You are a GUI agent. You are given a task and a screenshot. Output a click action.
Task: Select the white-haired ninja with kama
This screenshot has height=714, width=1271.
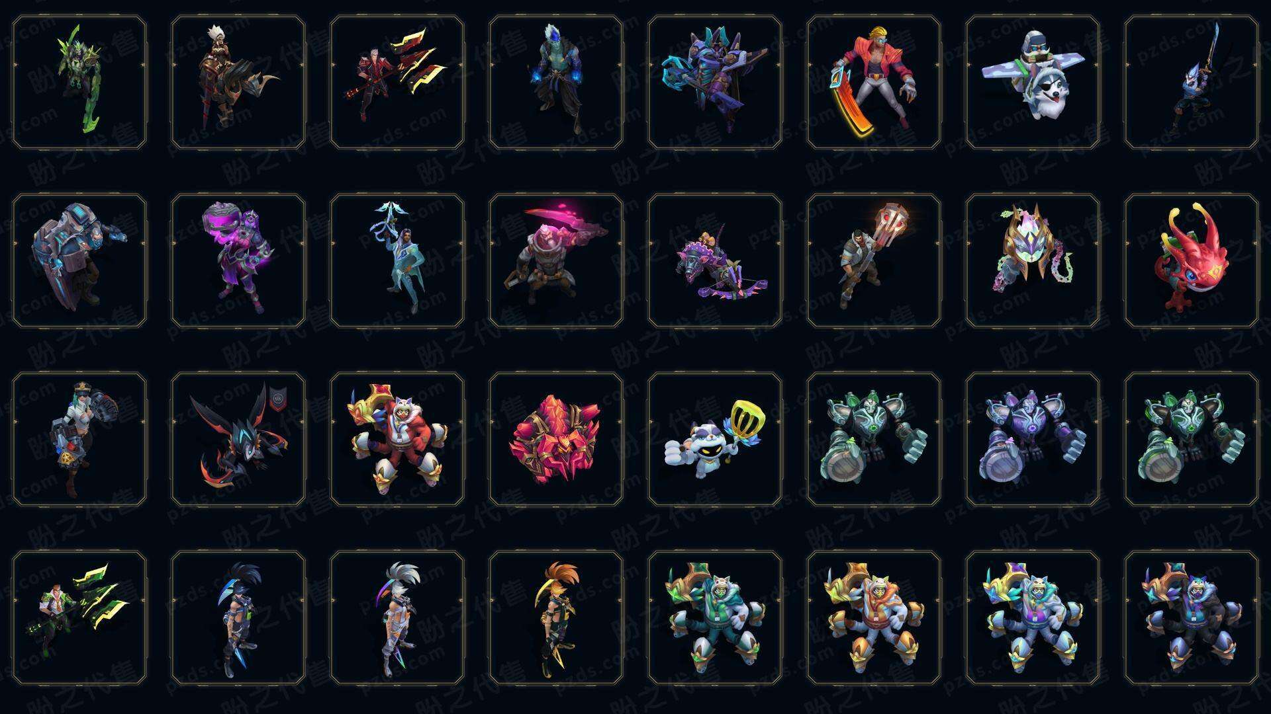[397, 617]
